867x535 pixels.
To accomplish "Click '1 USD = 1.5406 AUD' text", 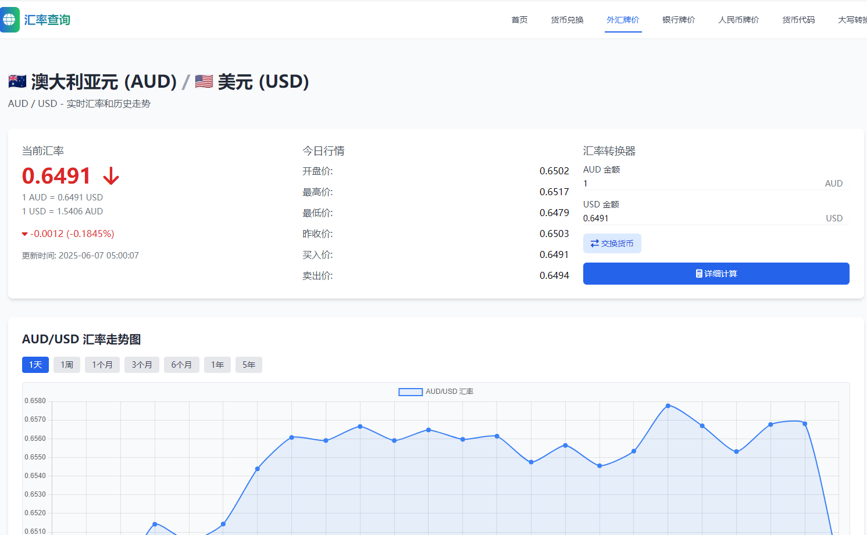I will click(x=62, y=211).
